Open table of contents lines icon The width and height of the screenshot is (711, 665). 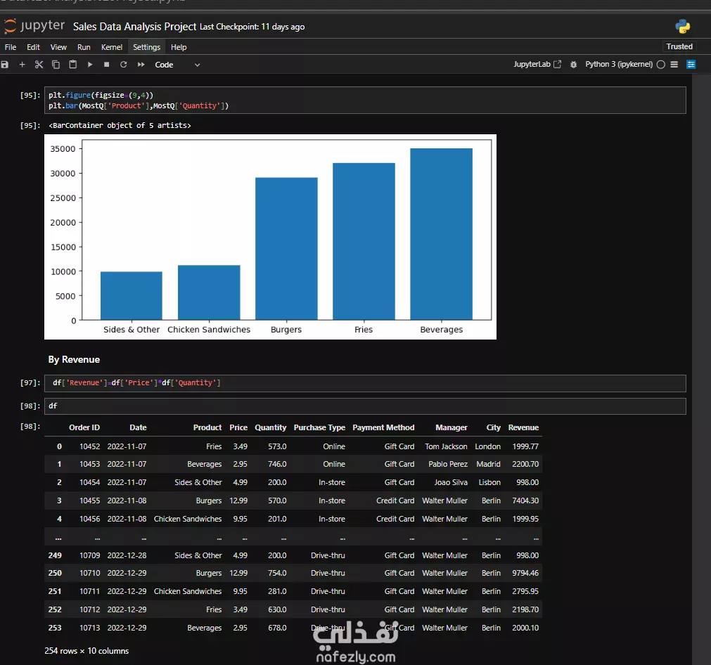674,65
